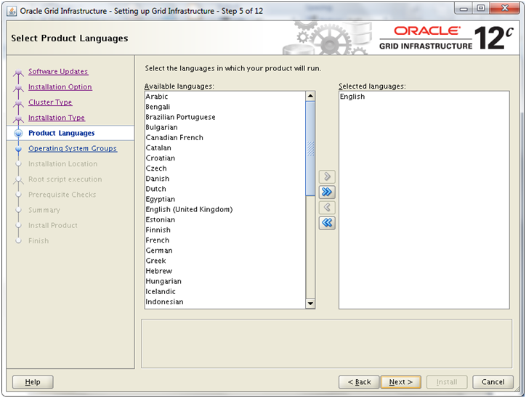Select German in available languages

pyautogui.click(x=225, y=251)
